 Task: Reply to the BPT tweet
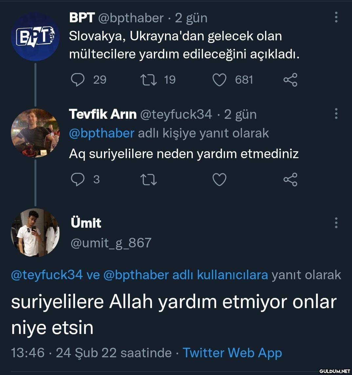(78, 80)
